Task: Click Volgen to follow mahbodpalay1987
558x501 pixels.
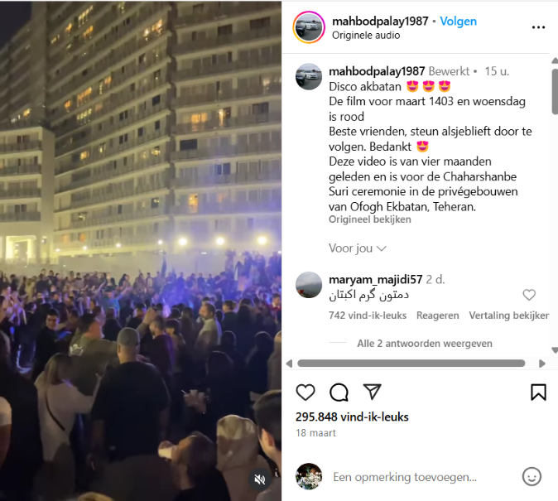Action: tap(458, 22)
